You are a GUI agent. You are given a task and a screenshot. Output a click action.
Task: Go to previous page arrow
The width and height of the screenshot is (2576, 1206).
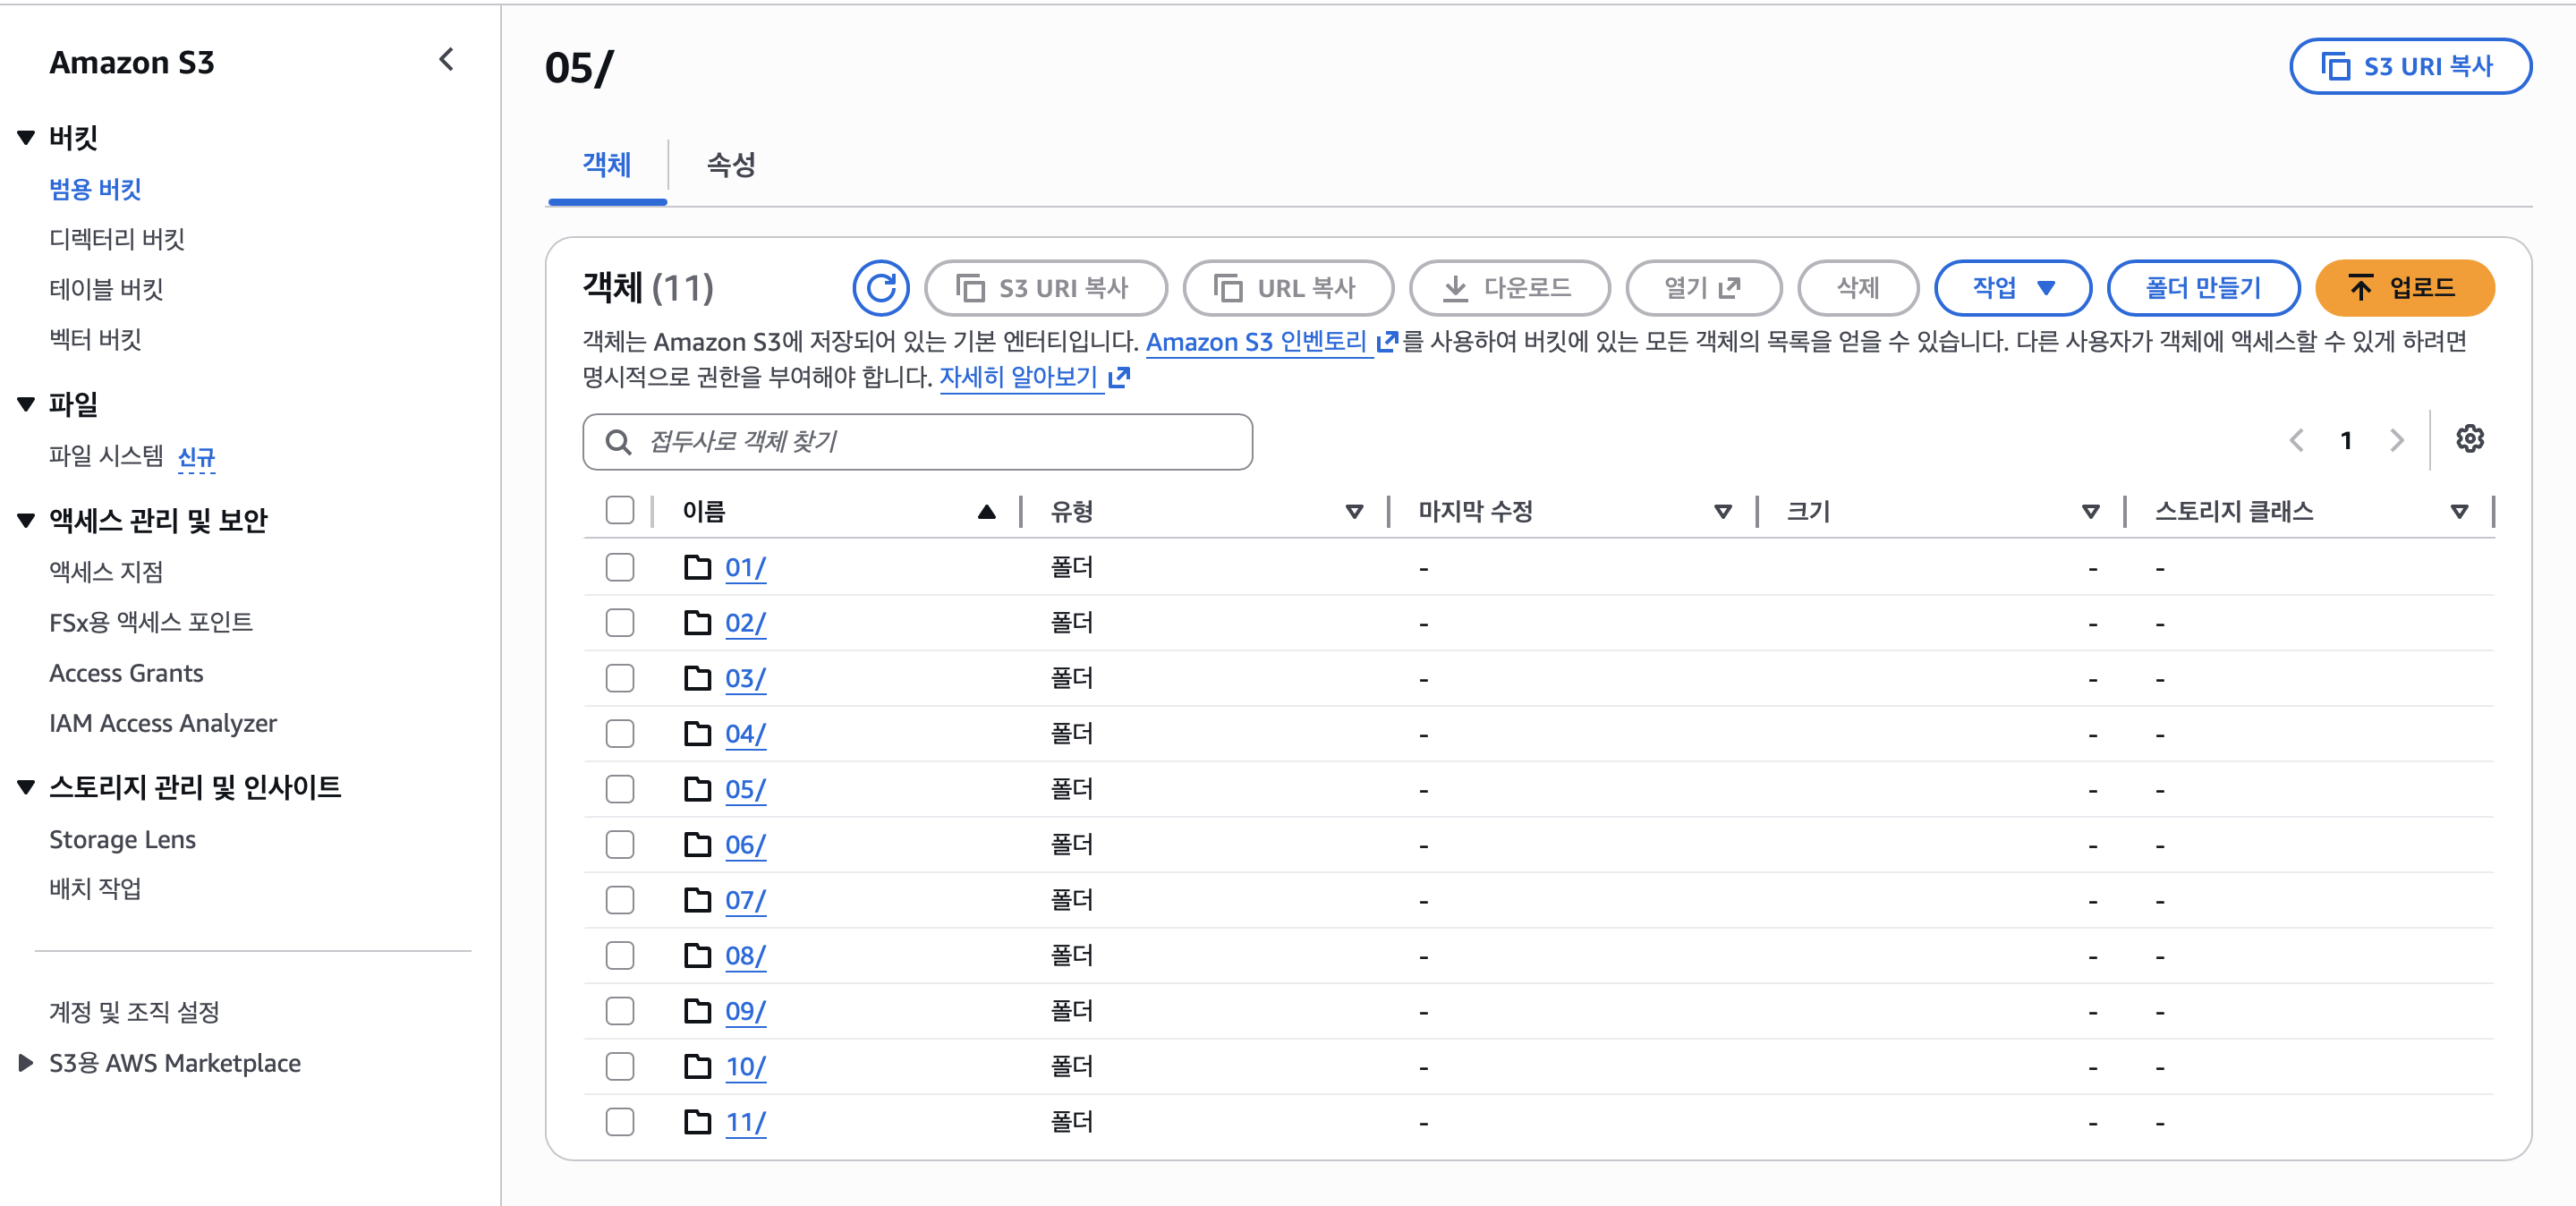coord(2296,440)
